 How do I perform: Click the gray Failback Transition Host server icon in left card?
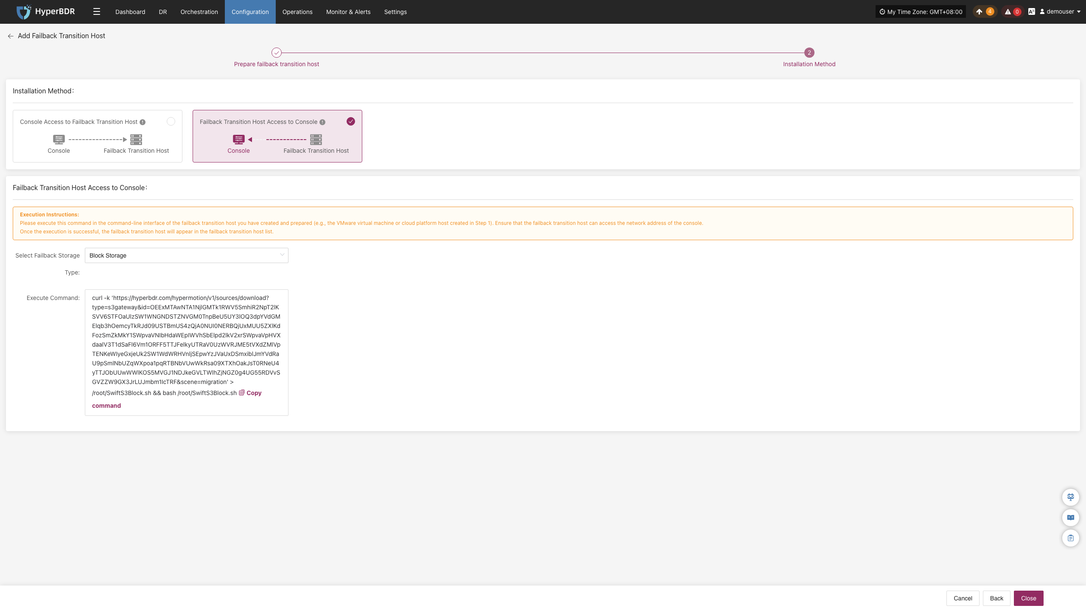pos(136,139)
